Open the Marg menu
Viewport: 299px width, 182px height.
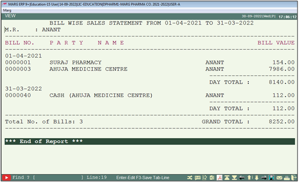7,10
